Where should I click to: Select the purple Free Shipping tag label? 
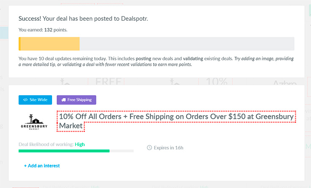(x=76, y=100)
